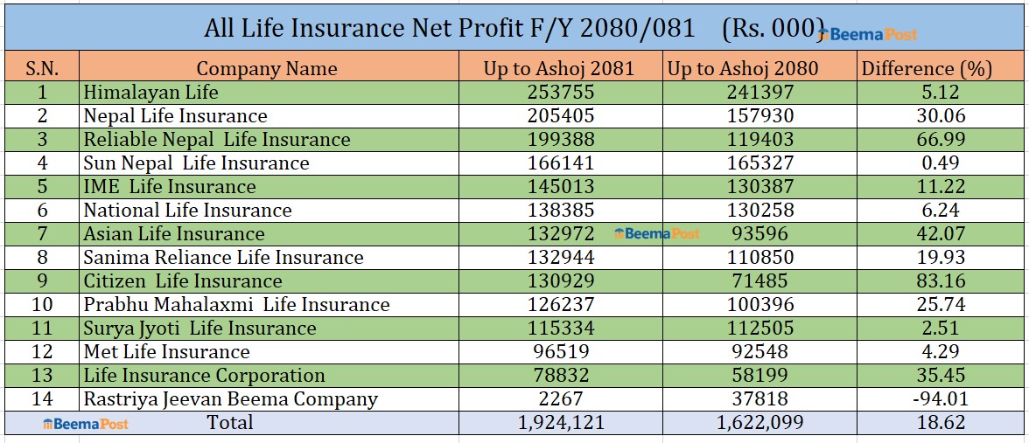This screenshot has width=1029, height=443.
Task: Click the BeemaPost logo in the Total row
Action: click(86, 424)
